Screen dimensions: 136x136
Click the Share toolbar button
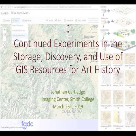(49, 20)
